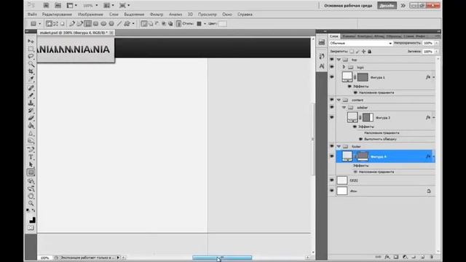Select the History Brush tool
The height and width of the screenshot is (262, 466).
tap(31, 111)
